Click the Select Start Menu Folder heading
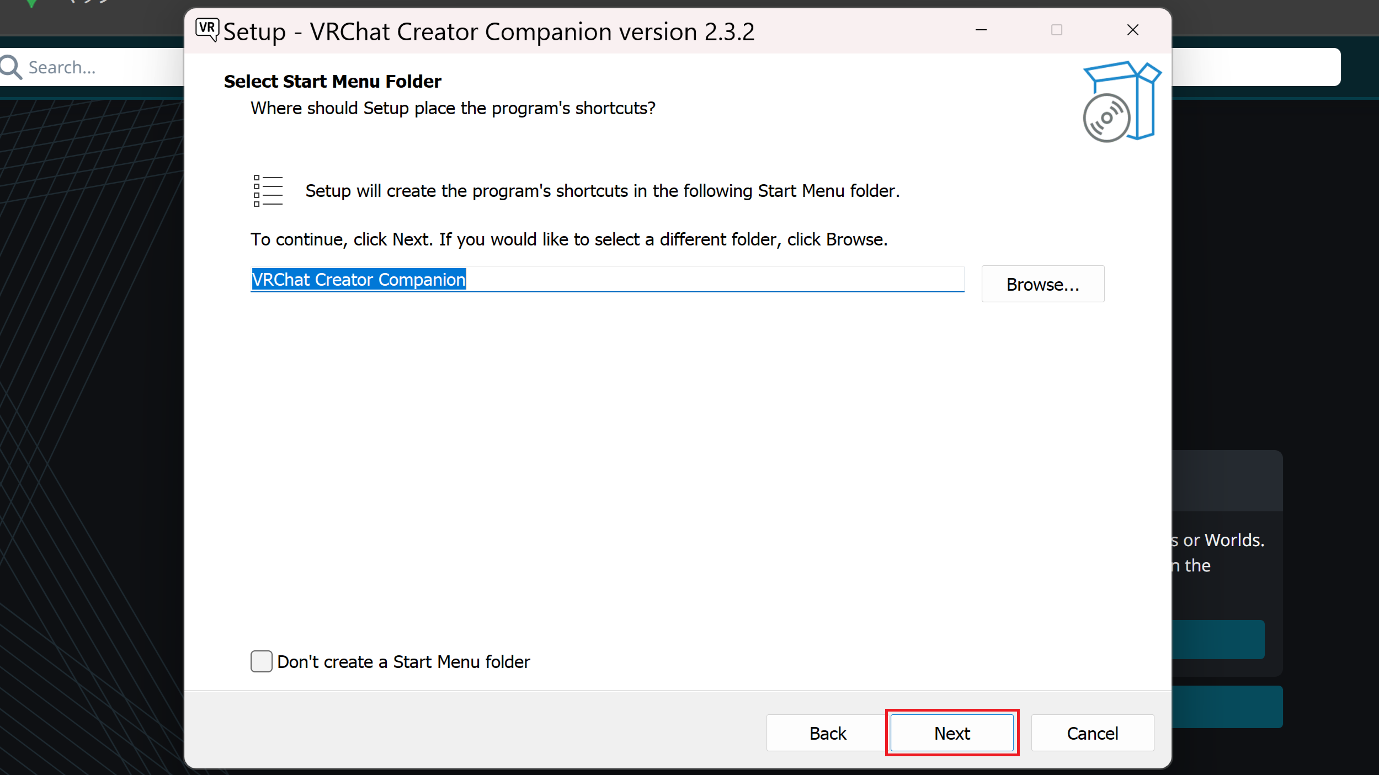1379x775 pixels. tap(332, 82)
